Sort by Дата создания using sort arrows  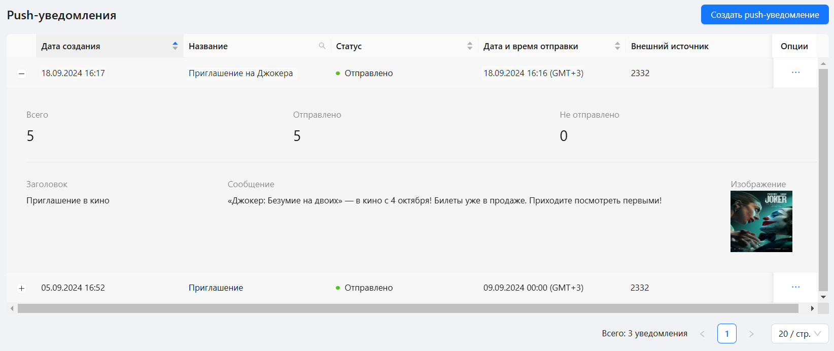pyautogui.click(x=175, y=46)
